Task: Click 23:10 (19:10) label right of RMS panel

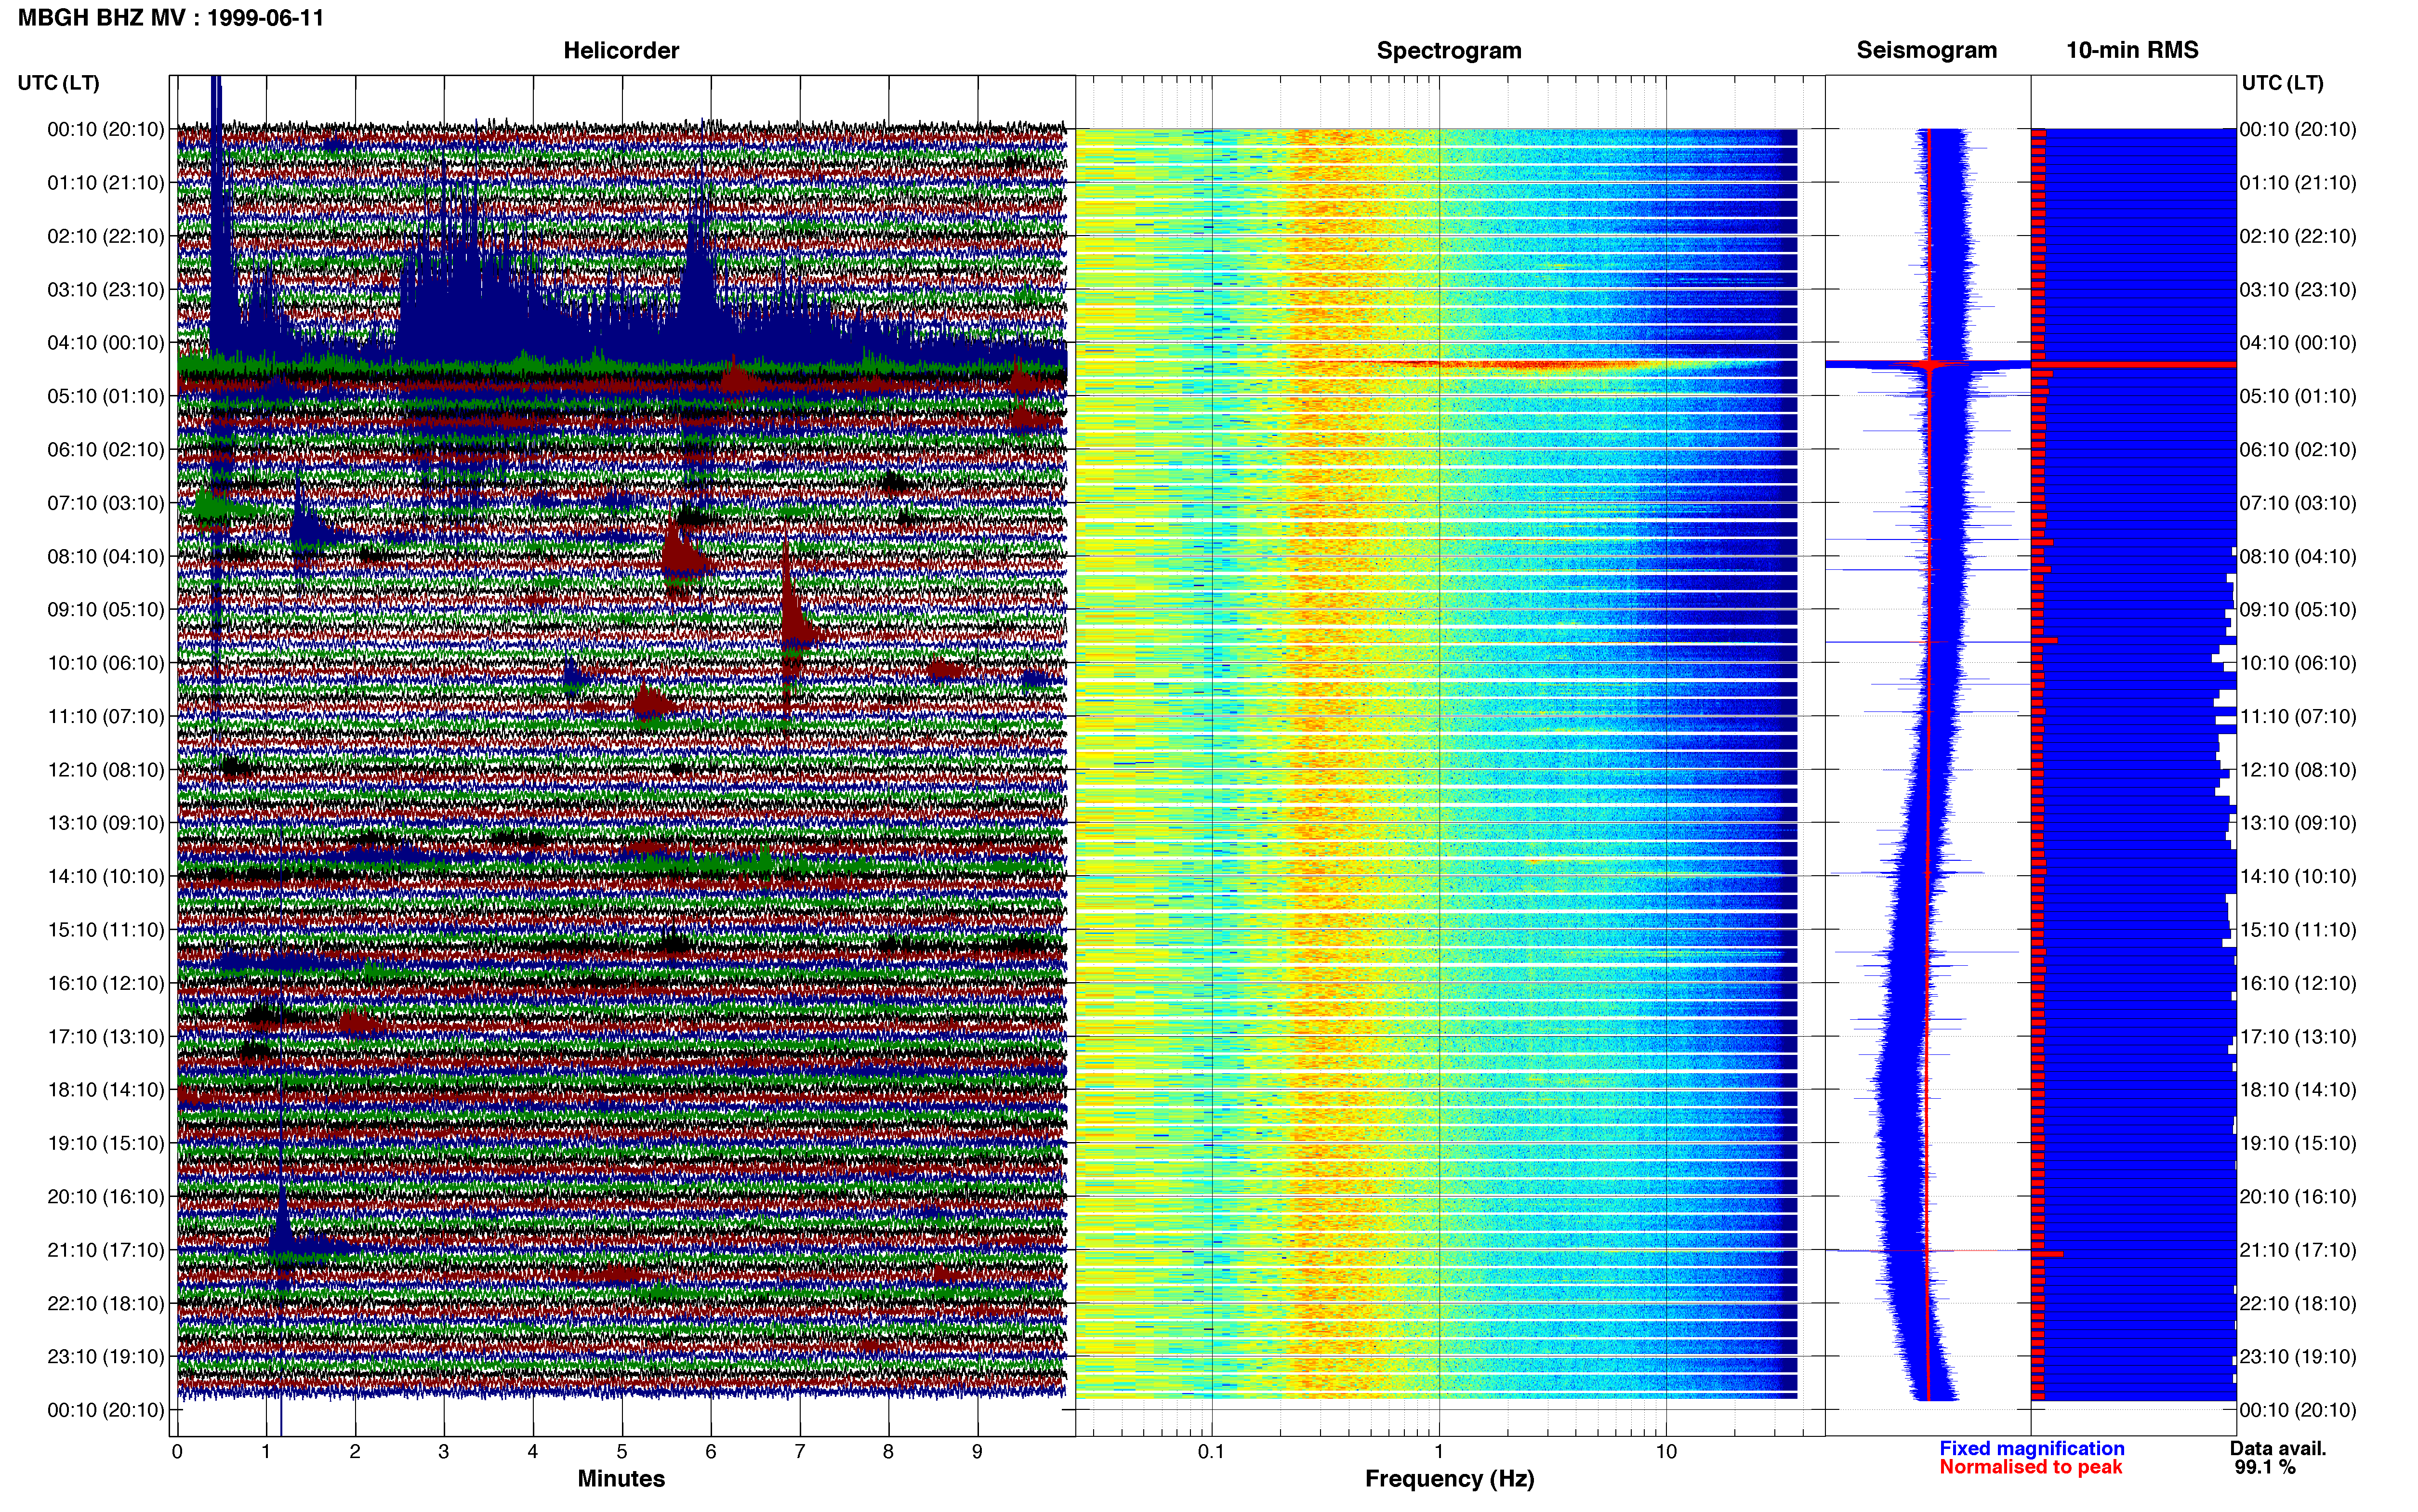Action: click(2298, 1357)
